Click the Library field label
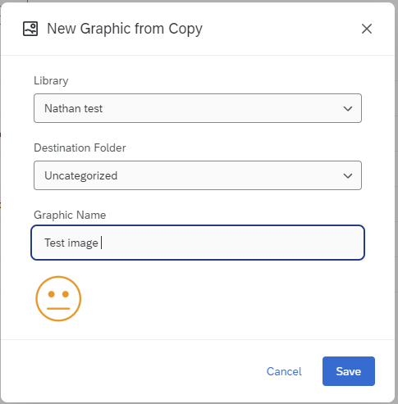 point(51,81)
